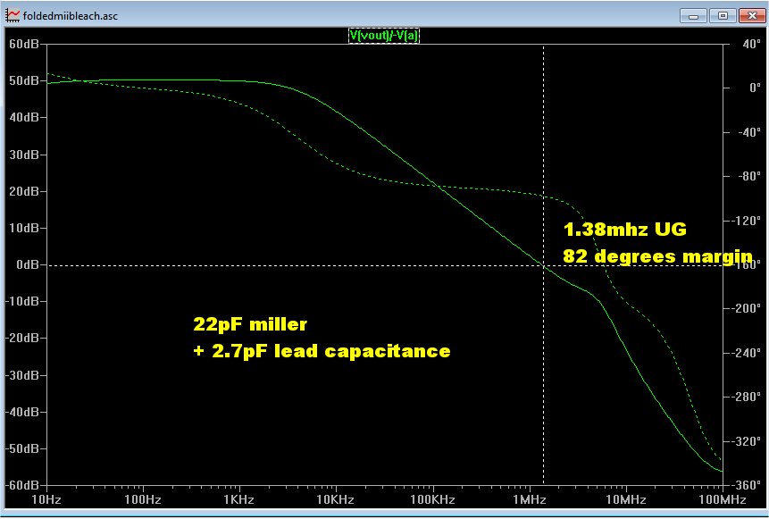The width and height of the screenshot is (769, 519).
Task: Click the 0dB gain axis label
Action: click(28, 265)
